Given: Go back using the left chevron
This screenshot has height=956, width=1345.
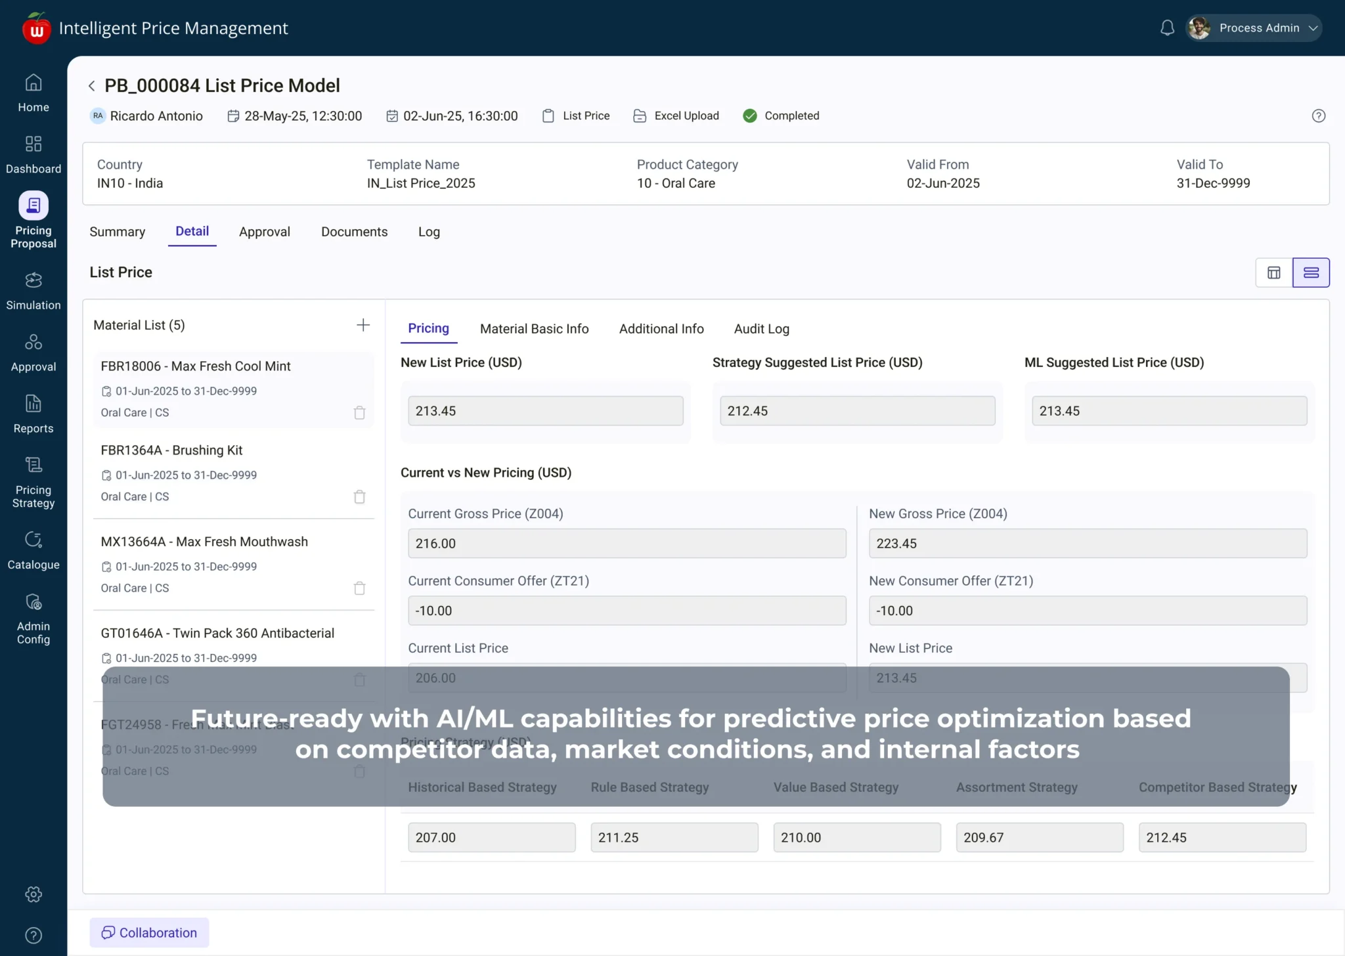Looking at the screenshot, I should tap(92, 86).
